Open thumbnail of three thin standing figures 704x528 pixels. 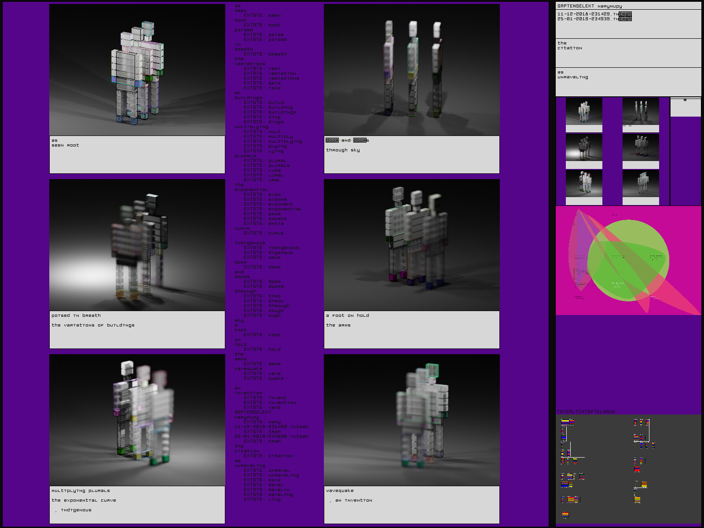(x=641, y=112)
